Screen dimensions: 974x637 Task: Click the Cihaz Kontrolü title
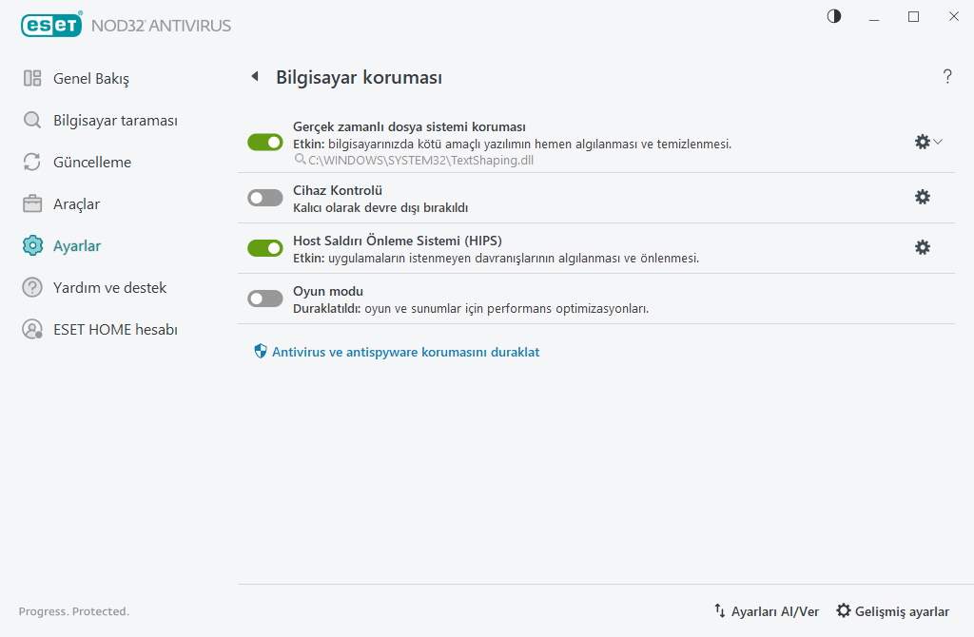[x=338, y=190]
